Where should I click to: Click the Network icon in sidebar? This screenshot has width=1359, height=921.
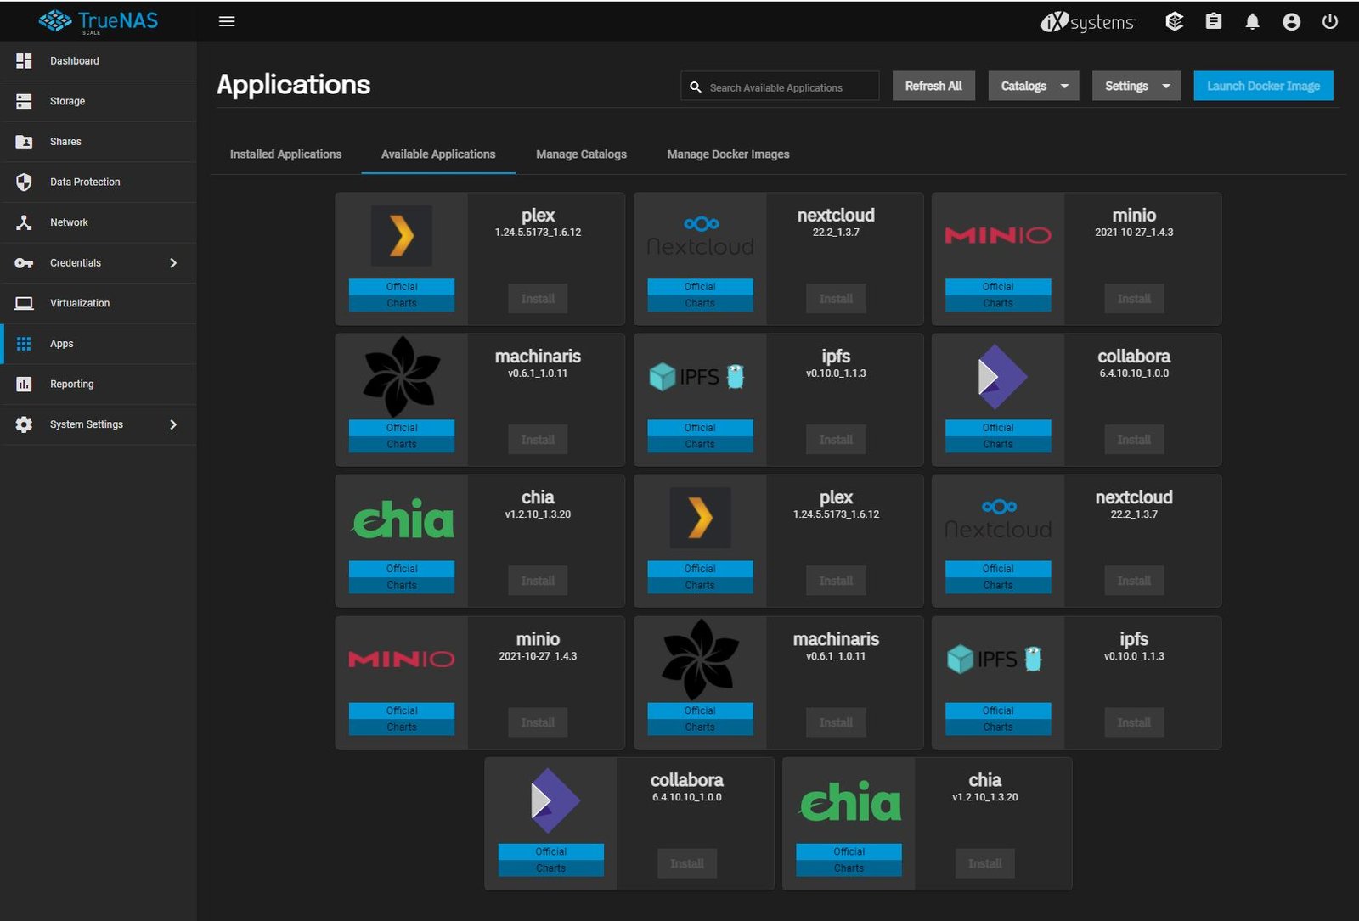[x=24, y=222]
